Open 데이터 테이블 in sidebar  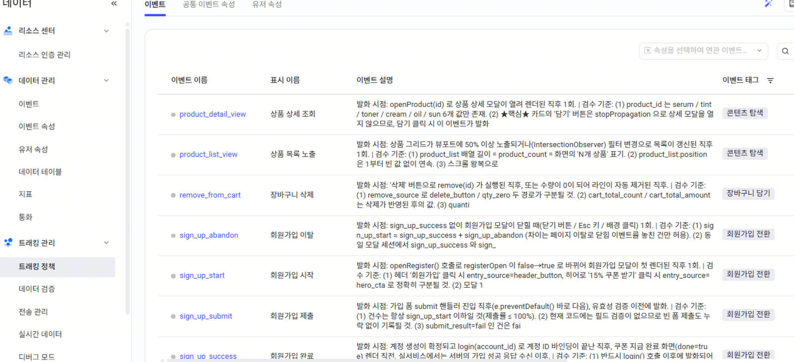pyautogui.click(x=40, y=171)
